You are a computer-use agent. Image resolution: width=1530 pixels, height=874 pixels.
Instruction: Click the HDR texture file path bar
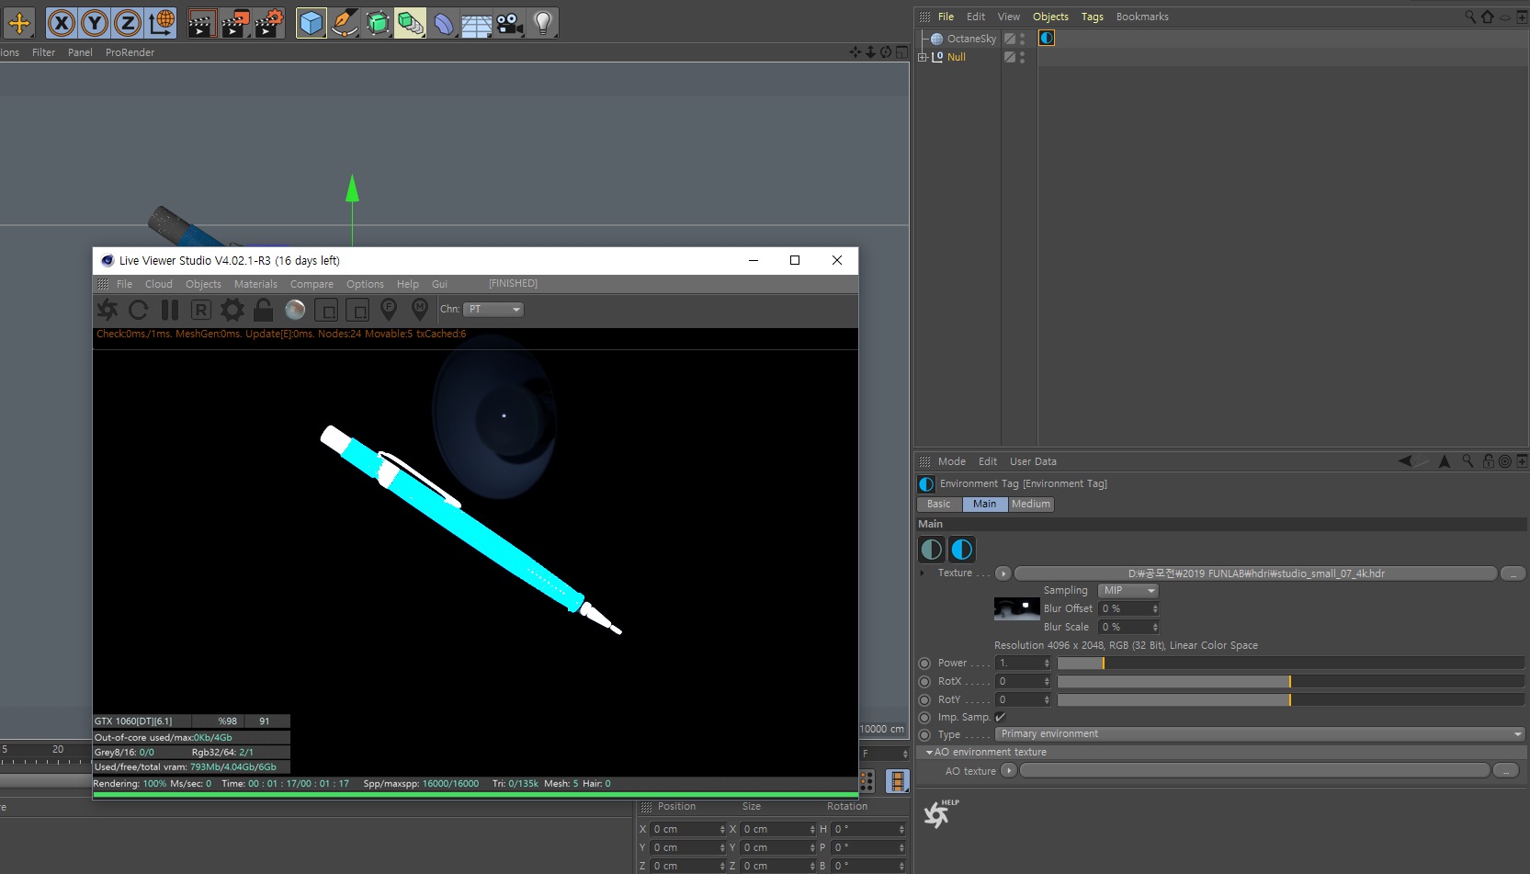(x=1255, y=573)
